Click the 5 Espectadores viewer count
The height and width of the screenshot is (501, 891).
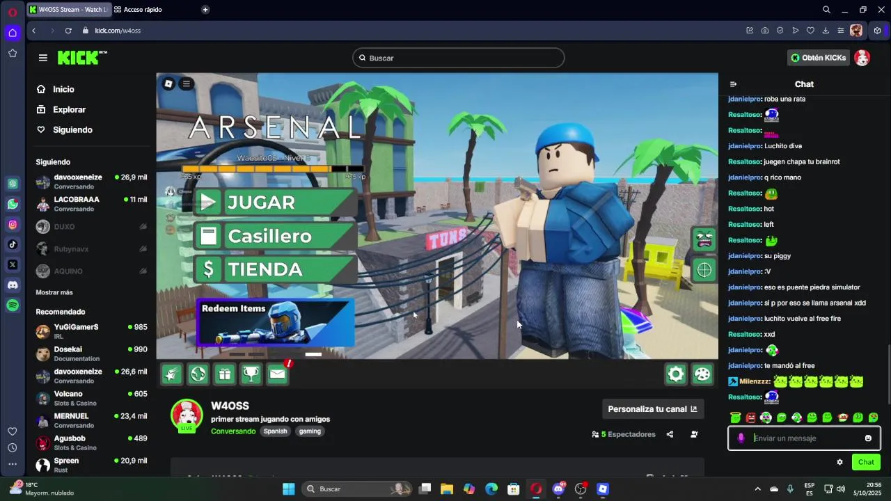(x=624, y=434)
